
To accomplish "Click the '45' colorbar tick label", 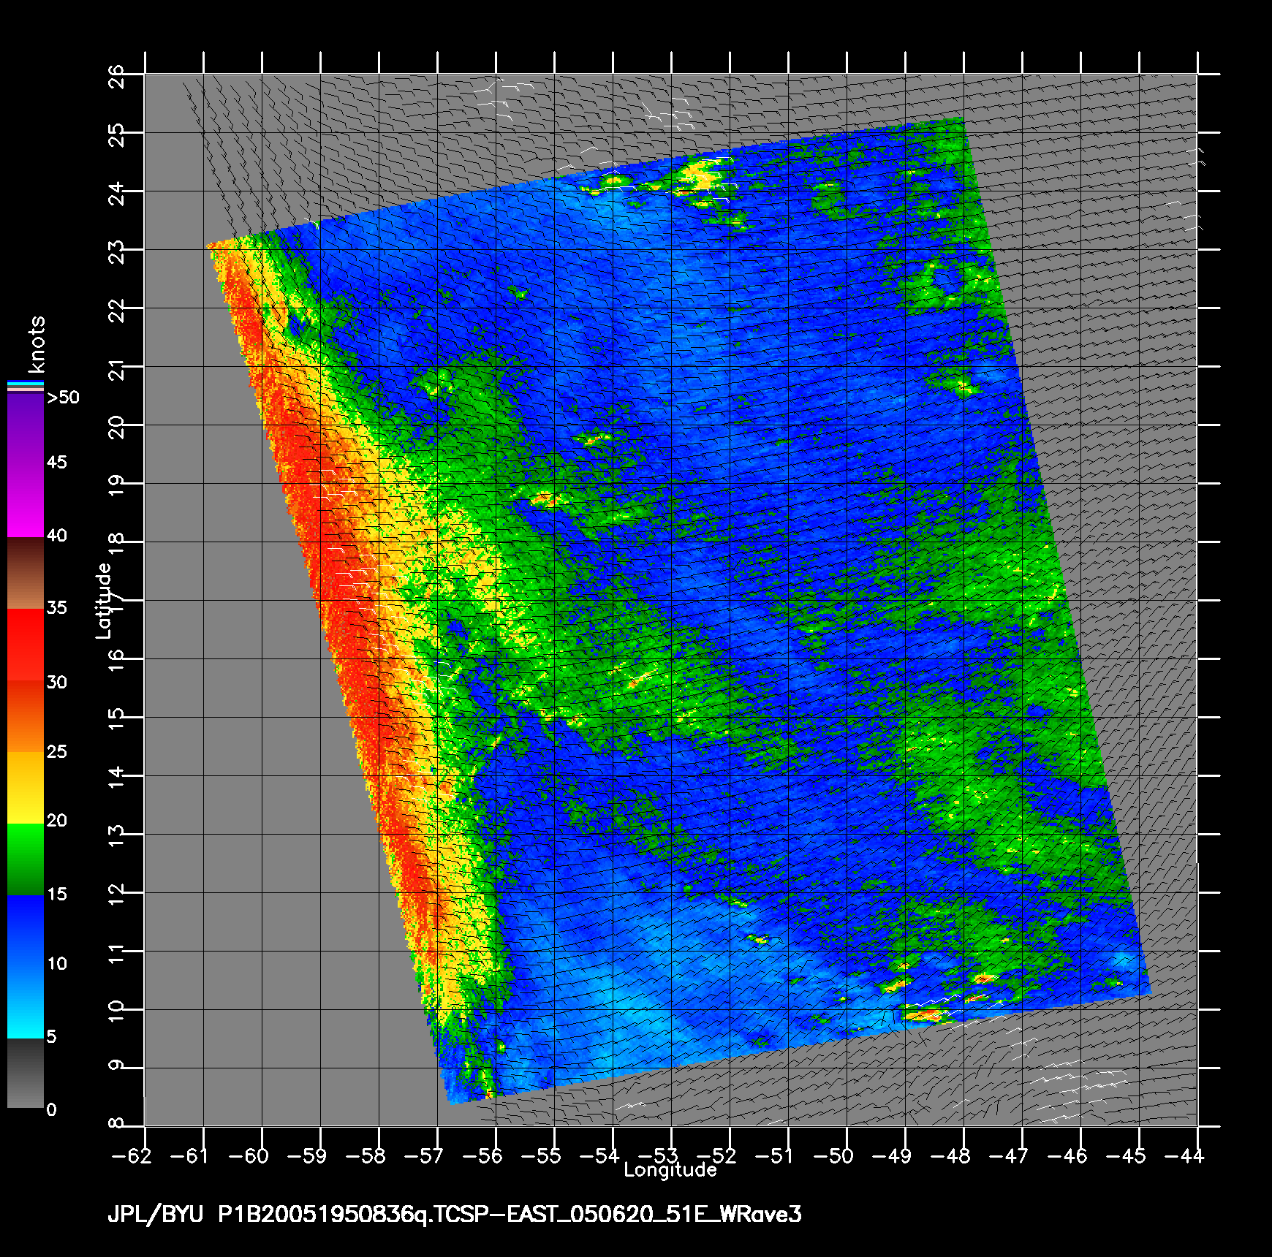I will click(x=57, y=463).
